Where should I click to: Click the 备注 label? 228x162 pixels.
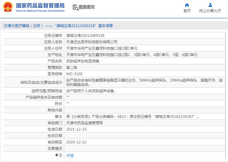(x=58, y=117)
